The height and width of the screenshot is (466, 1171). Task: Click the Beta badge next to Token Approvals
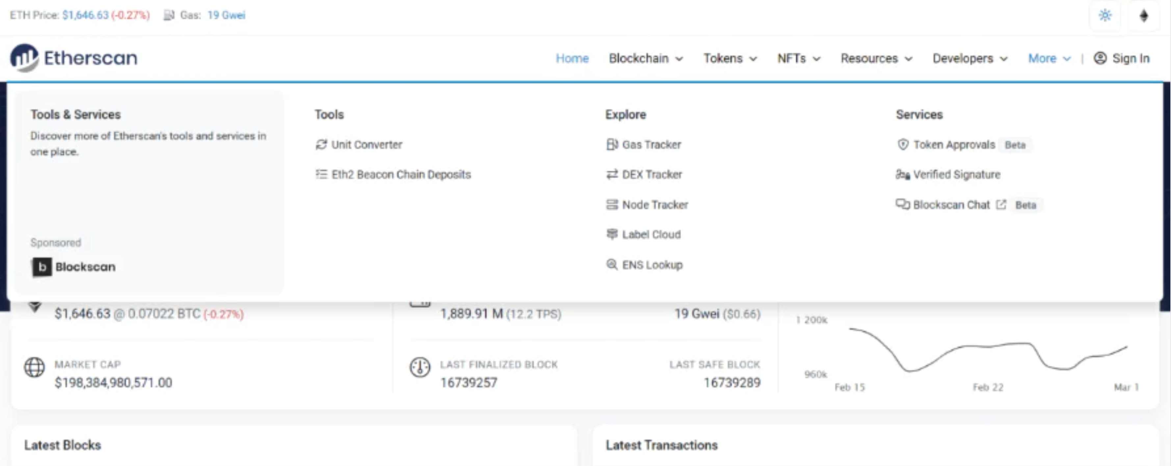coord(1015,145)
